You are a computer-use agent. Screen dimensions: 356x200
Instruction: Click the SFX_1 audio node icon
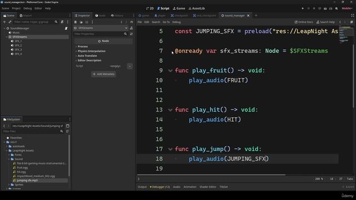pyautogui.click(x=12, y=41)
